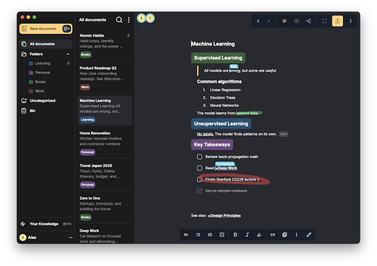The width and height of the screenshot is (377, 266).
Task: Uncheck Set up Jupyter notebook
Action: point(199,191)
